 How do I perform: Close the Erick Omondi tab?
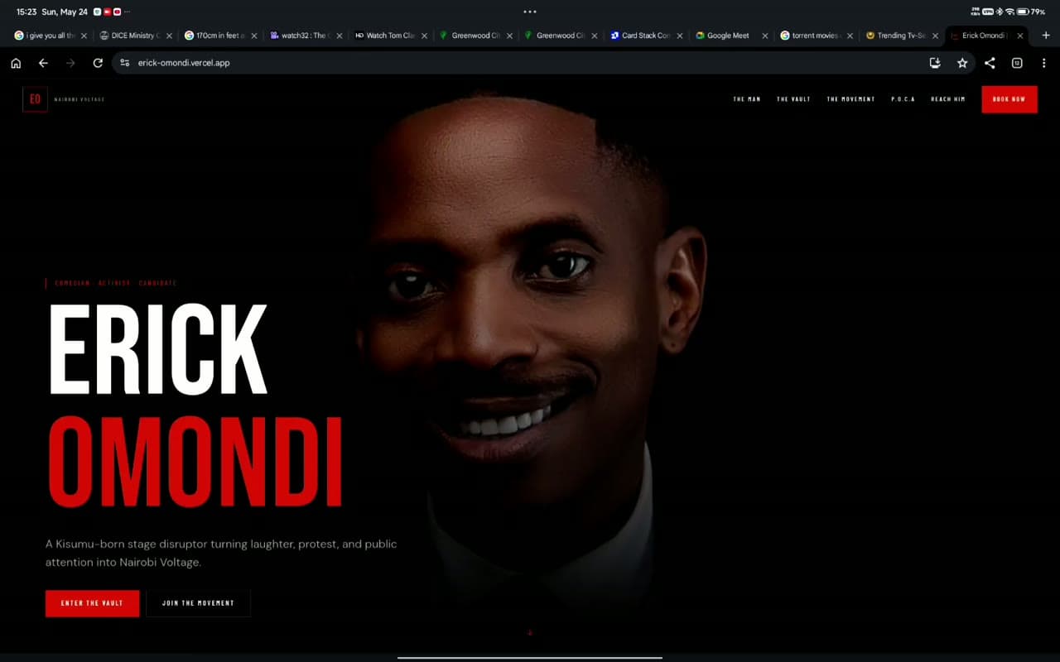click(1020, 36)
